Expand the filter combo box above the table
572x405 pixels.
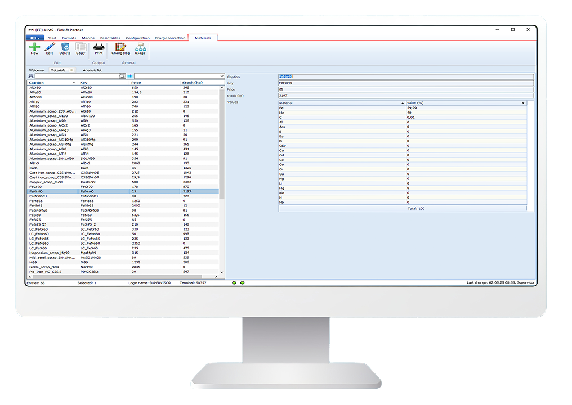[x=222, y=76]
